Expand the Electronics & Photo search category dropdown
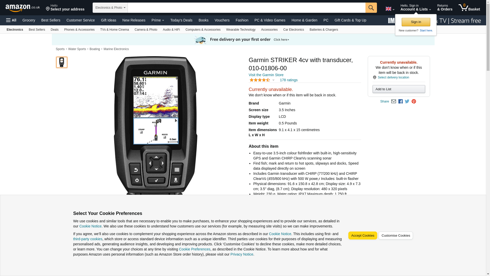Viewport: 490px width, 276px height. point(110,8)
